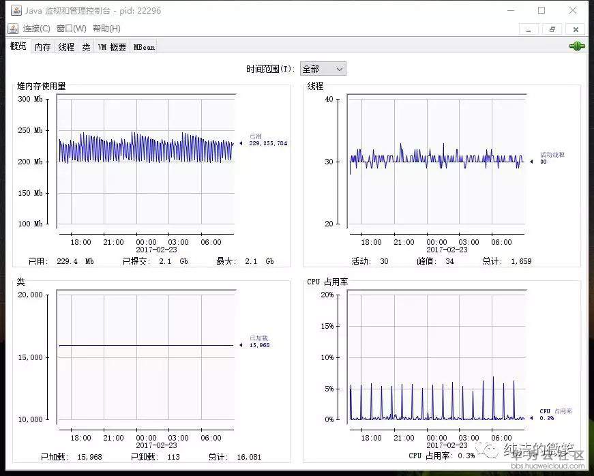
Task: Click the 已加载: 15,968 summary value
Action: [x=71, y=457]
